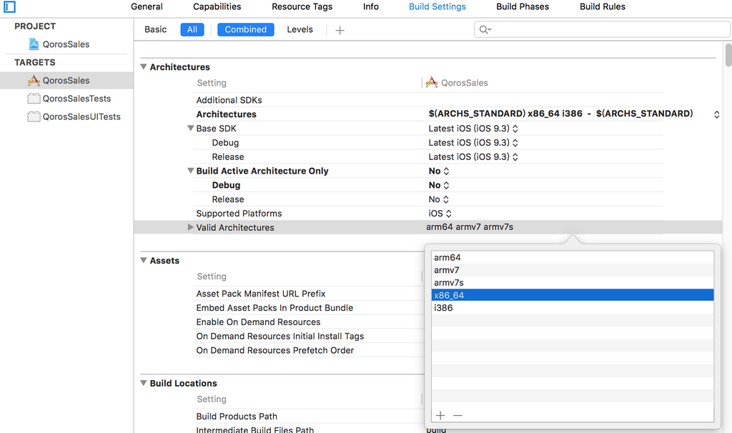732x433 pixels.
Task: Add an architecture with the popover plus button
Action: coord(440,415)
